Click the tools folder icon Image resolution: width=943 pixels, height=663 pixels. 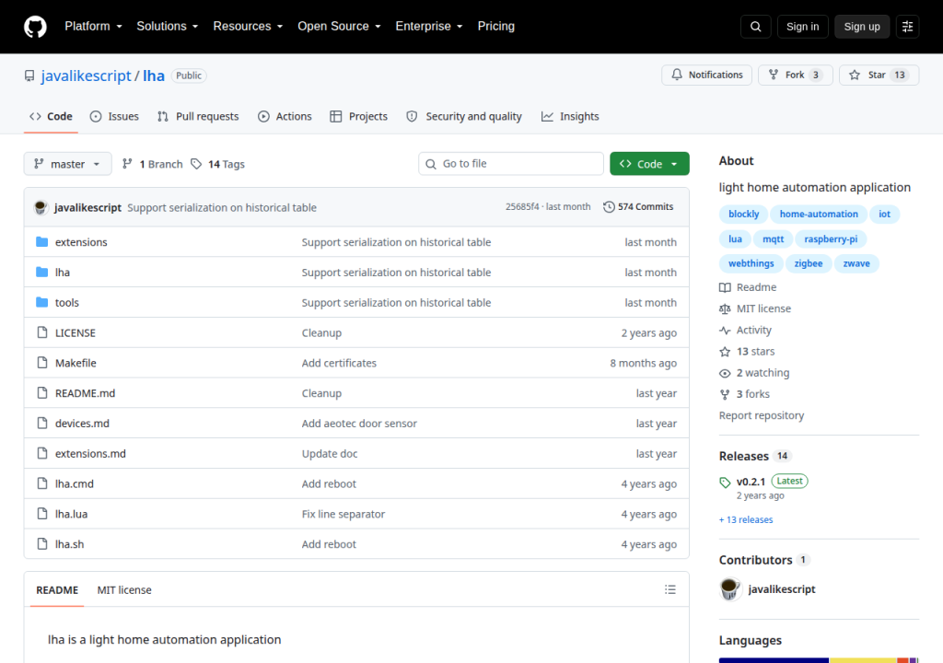(x=41, y=302)
